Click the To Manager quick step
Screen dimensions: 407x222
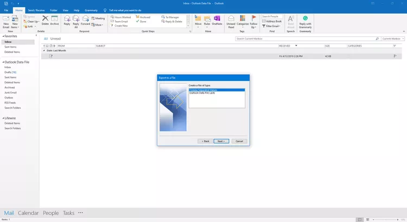click(170, 17)
